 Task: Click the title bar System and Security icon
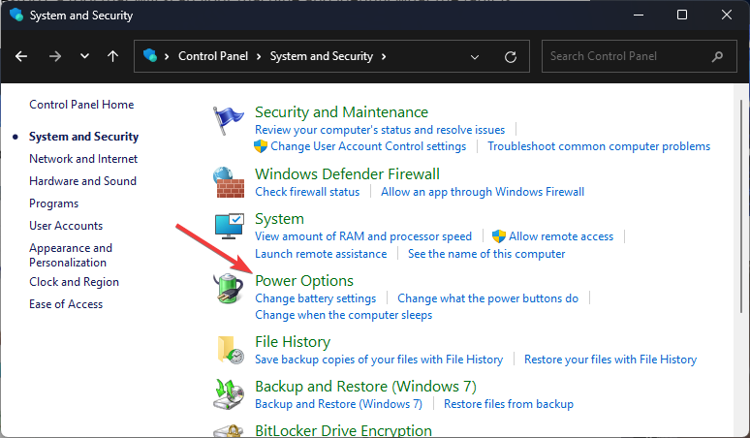click(16, 15)
